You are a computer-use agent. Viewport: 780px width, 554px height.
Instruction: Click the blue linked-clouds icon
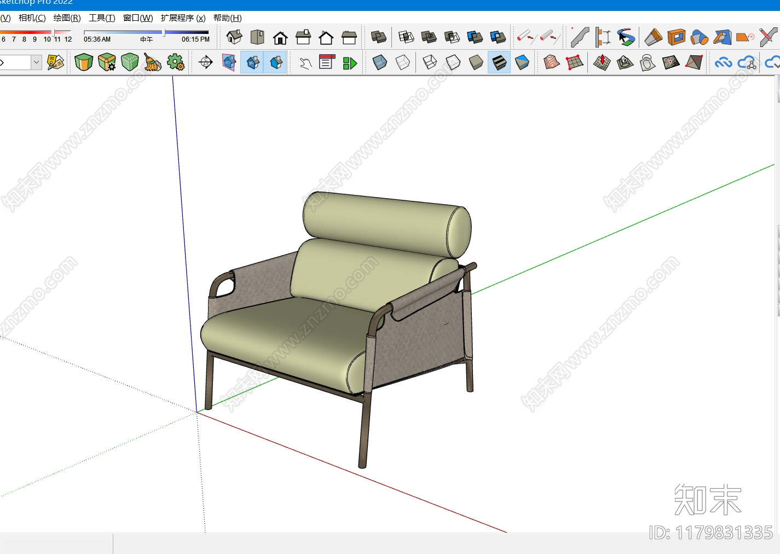click(724, 62)
